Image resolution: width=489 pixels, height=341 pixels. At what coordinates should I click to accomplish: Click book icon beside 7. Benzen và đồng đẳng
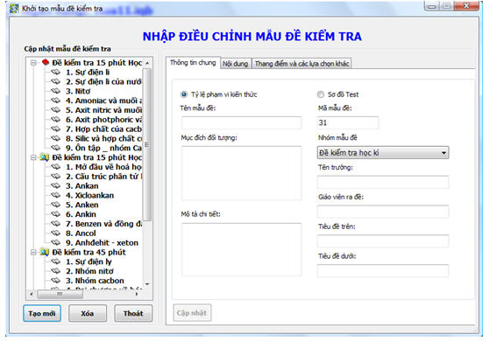pyautogui.click(x=55, y=224)
